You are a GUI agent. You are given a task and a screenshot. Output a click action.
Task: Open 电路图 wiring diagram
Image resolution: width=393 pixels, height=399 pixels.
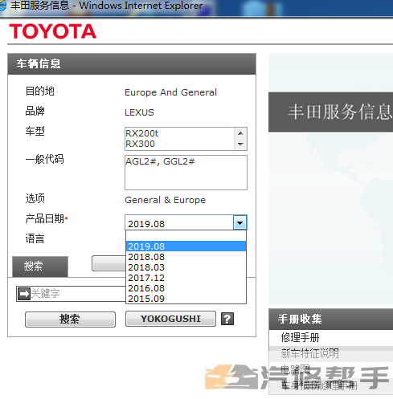pyautogui.click(x=295, y=369)
